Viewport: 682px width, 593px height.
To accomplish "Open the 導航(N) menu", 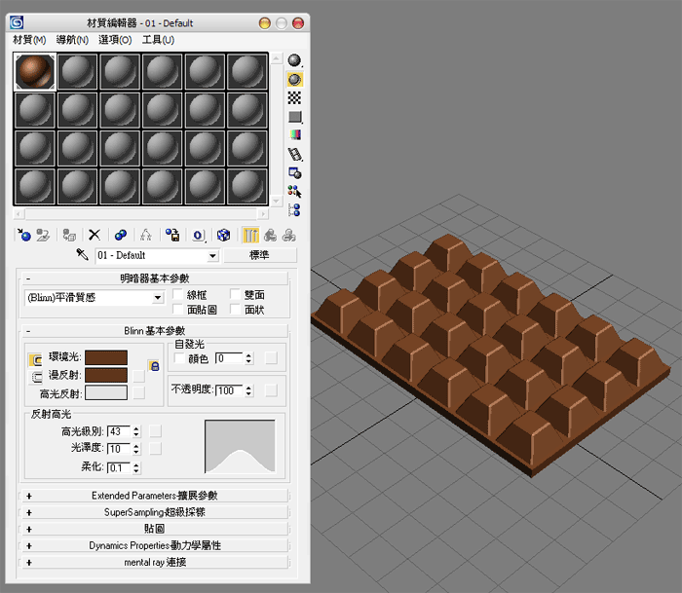I will click(72, 40).
